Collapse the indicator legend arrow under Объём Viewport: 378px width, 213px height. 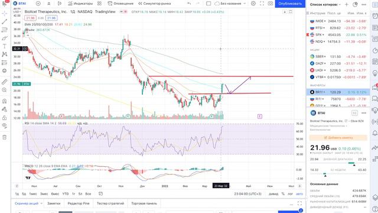point(28,35)
